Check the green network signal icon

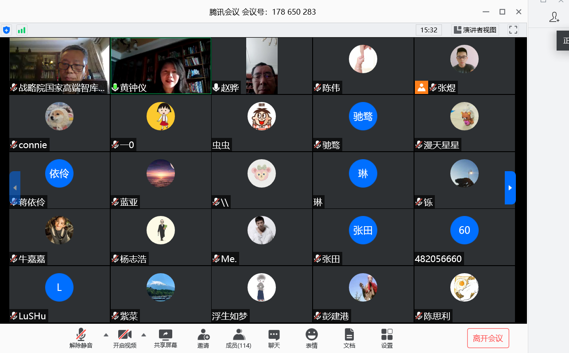[x=21, y=30]
